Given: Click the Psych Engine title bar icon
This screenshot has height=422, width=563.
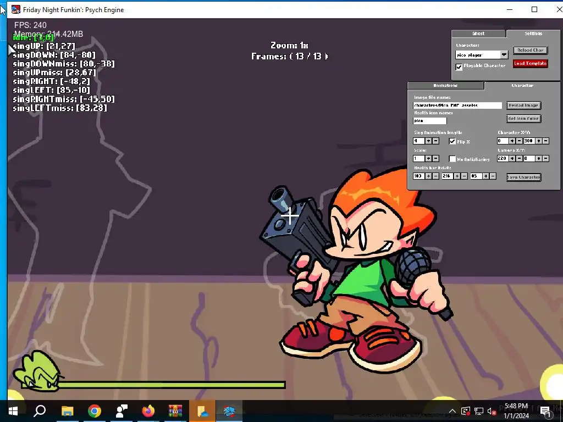Looking at the screenshot, I should (x=15, y=10).
